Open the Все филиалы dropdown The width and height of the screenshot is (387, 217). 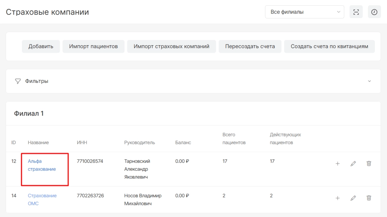click(304, 12)
